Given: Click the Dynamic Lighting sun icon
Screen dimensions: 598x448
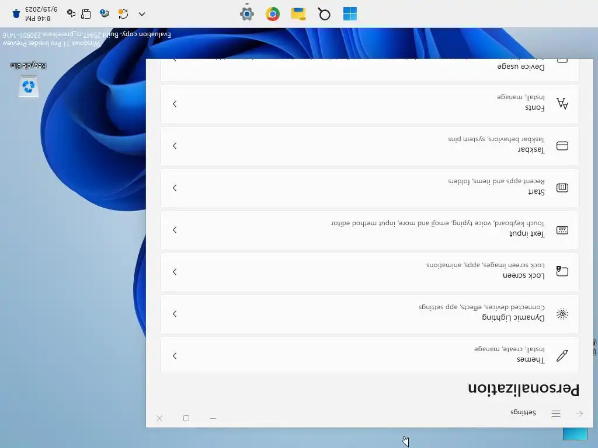Looking at the screenshot, I should 562,313.
